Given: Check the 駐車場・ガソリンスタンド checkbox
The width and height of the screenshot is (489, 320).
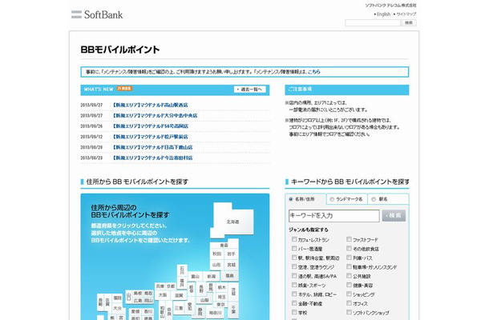Looking at the screenshot, I should click(349, 266).
